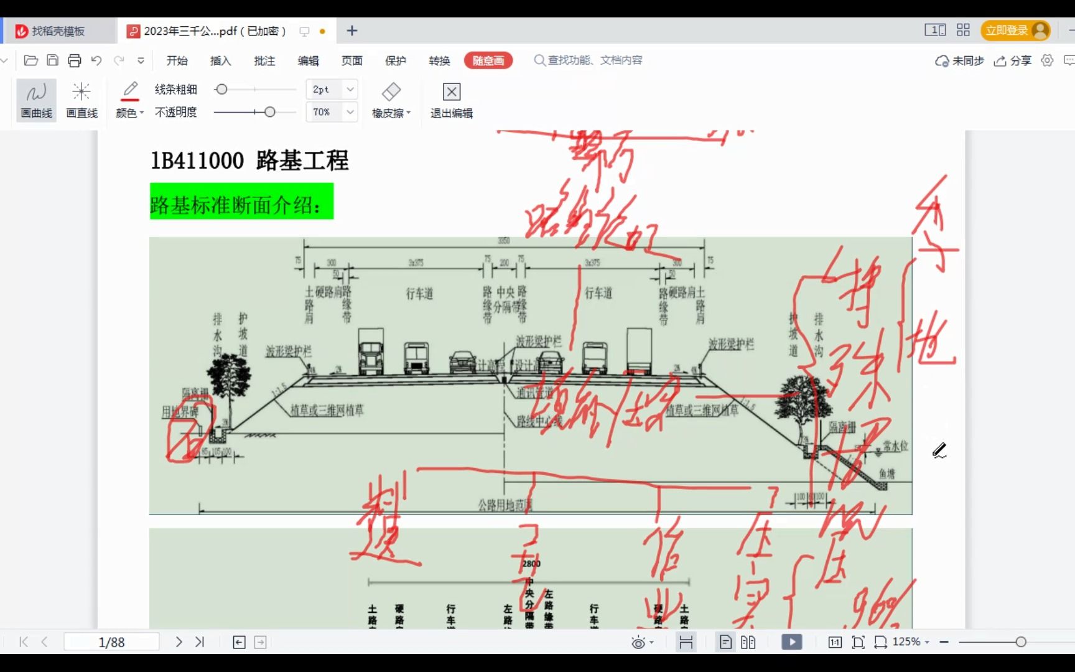Toggle continuous scroll reading mode
This screenshot has width=1075, height=672.
(686, 642)
